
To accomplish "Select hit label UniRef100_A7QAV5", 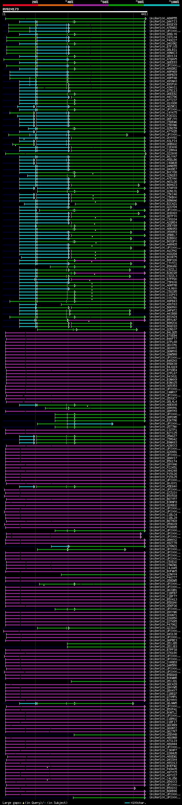I will 163,59.
